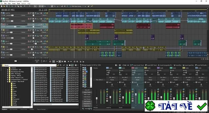This screenshot has height=113, width=209.
Task: Stop playback using the transport stop button
Action: pos(65,61)
